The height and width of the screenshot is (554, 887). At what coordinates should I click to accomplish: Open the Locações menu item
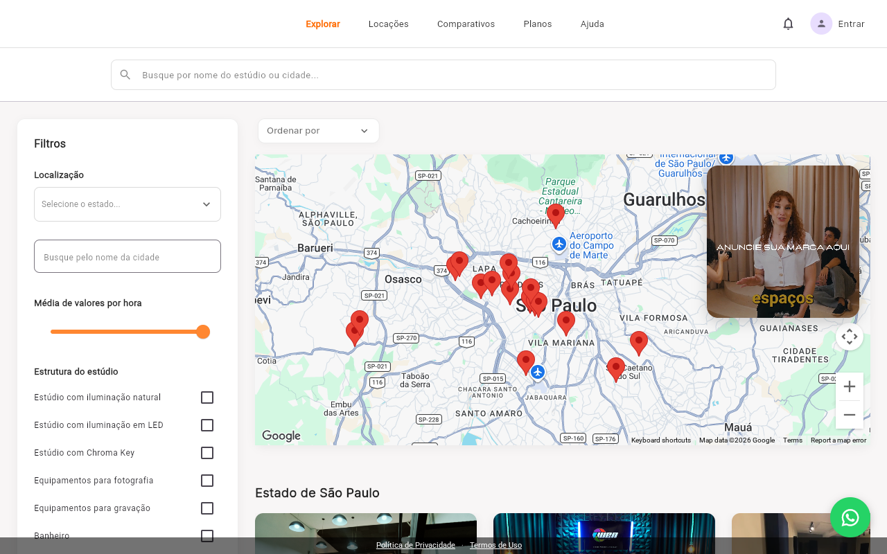(x=389, y=24)
